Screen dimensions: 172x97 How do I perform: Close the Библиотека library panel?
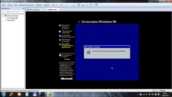point(24,8)
